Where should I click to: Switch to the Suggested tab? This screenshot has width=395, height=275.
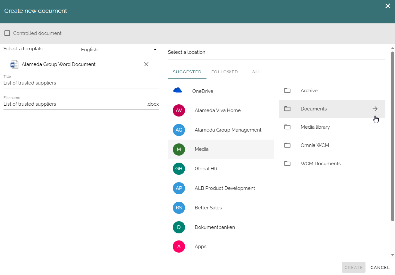point(187,72)
